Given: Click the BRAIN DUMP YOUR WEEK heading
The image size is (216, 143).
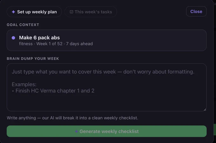Looking at the screenshot, I should [x=33, y=59].
